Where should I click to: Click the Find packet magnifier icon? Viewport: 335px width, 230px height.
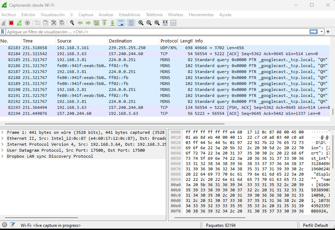click(72, 23)
